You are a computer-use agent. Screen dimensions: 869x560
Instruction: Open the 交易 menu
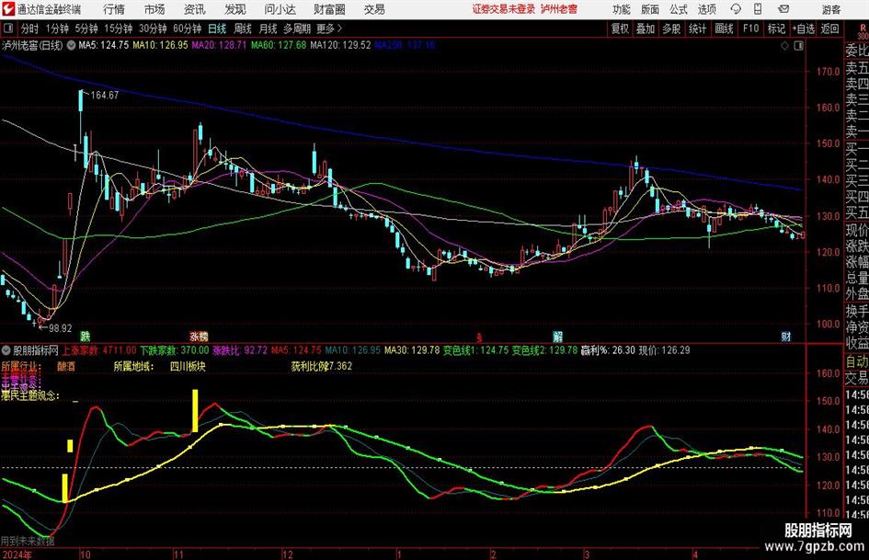coord(374,9)
